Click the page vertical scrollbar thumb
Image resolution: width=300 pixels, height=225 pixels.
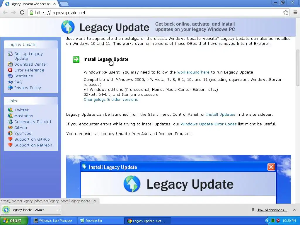(x=298, y=68)
